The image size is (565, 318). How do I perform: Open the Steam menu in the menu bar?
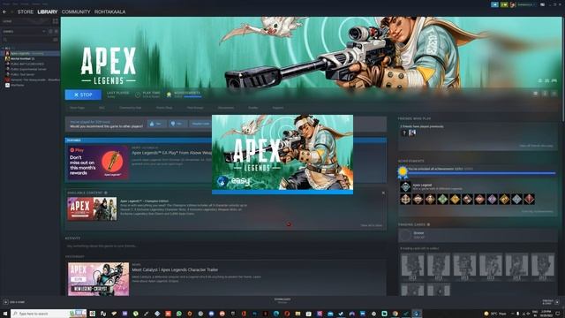pos(6,4)
